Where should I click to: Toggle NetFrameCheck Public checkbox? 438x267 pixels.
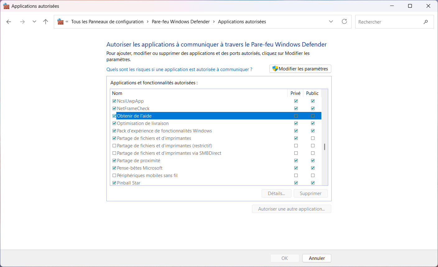313,109
